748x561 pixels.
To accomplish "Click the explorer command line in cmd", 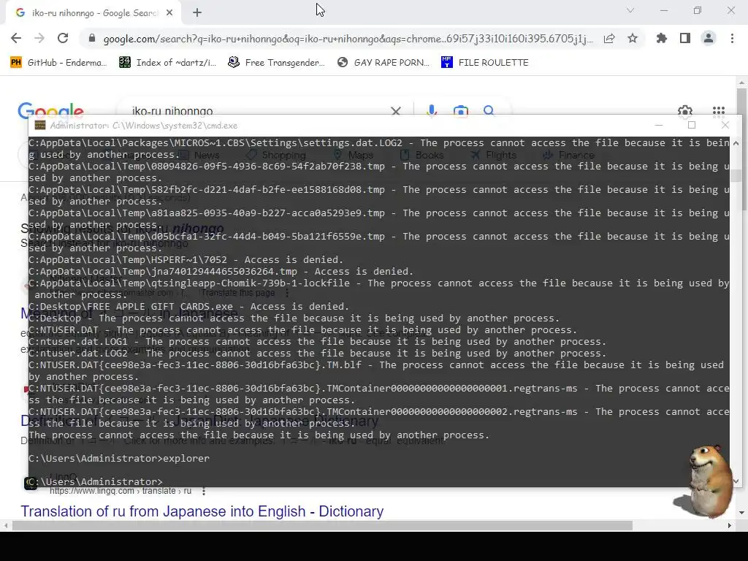I will pyautogui.click(x=119, y=459).
